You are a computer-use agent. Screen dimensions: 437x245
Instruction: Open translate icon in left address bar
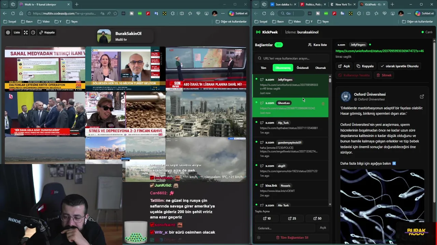coord(102,13)
